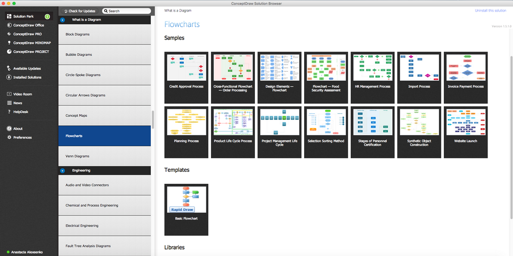Click the Installed Solutions download icon

9,77
